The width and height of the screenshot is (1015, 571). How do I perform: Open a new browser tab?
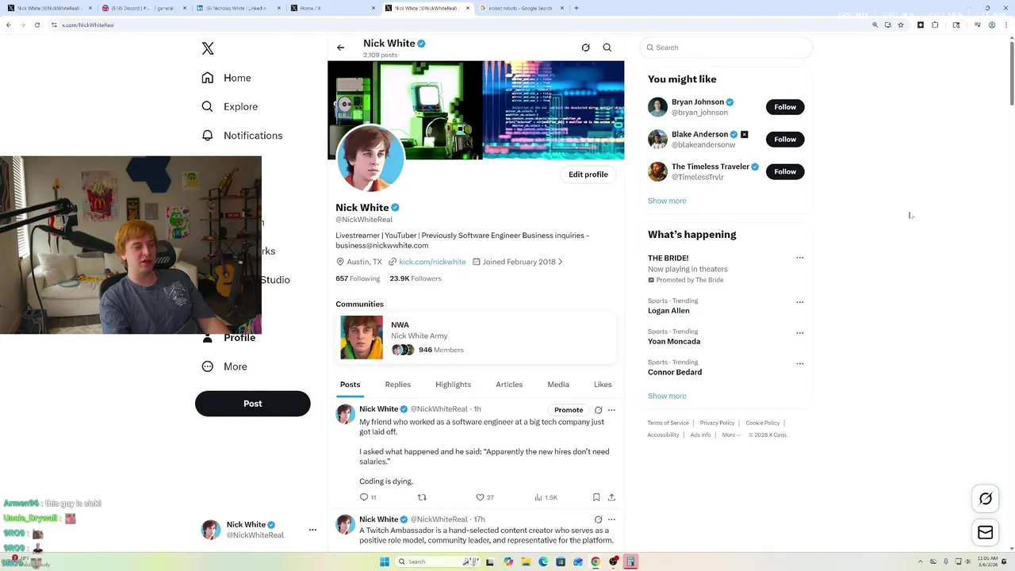[x=576, y=8]
